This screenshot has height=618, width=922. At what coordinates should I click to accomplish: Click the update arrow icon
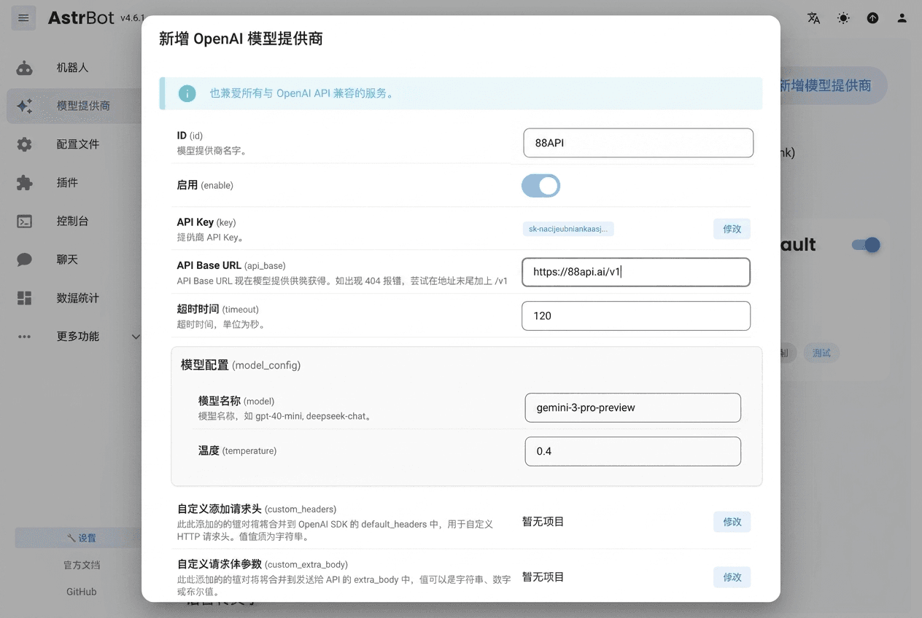click(873, 18)
